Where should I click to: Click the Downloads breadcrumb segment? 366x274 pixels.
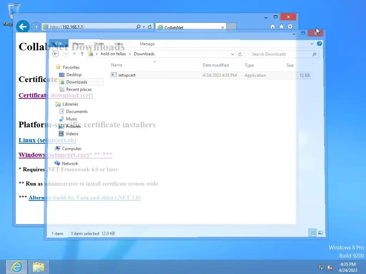pyautogui.click(x=144, y=54)
